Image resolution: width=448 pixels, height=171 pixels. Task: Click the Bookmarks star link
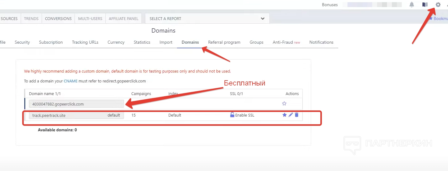438,18
